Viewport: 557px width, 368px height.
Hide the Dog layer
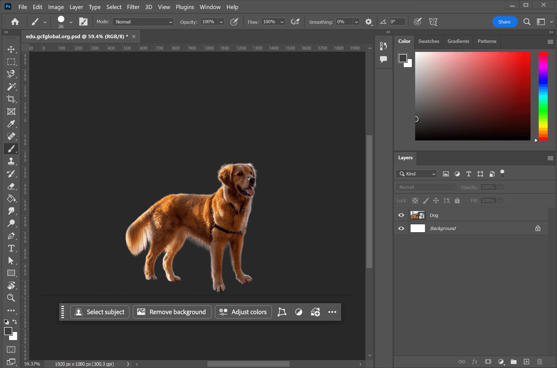click(401, 215)
